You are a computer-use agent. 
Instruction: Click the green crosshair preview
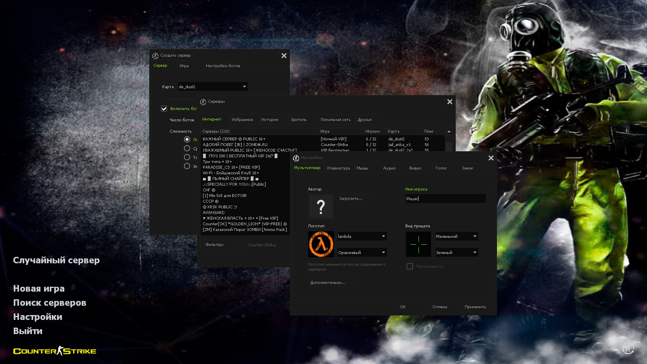click(419, 244)
